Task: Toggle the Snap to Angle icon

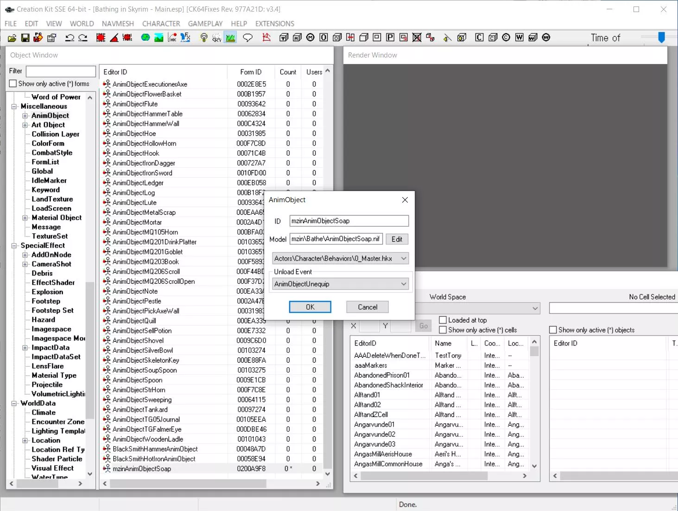Action: (114, 38)
